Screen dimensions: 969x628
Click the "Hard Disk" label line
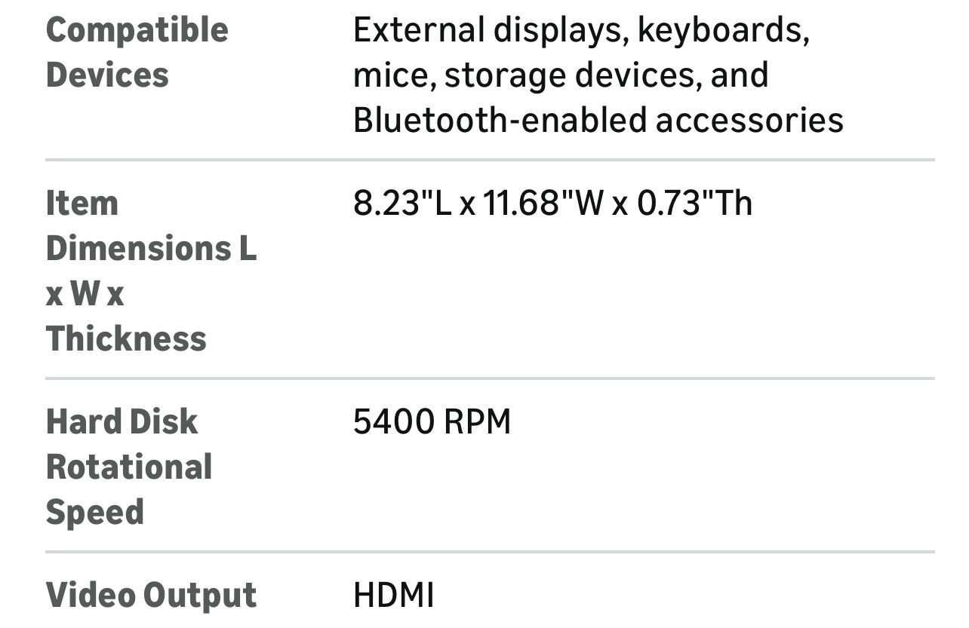click(x=122, y=422)
